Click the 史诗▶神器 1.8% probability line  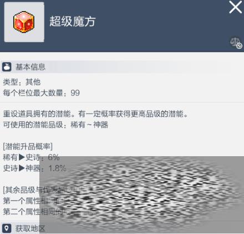point(34,168)
